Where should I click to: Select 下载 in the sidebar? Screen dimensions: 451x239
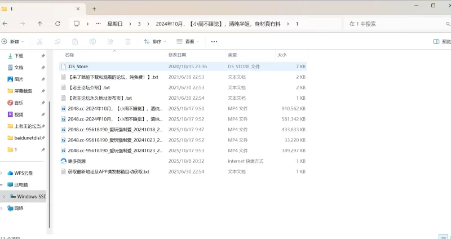point(19,56)
